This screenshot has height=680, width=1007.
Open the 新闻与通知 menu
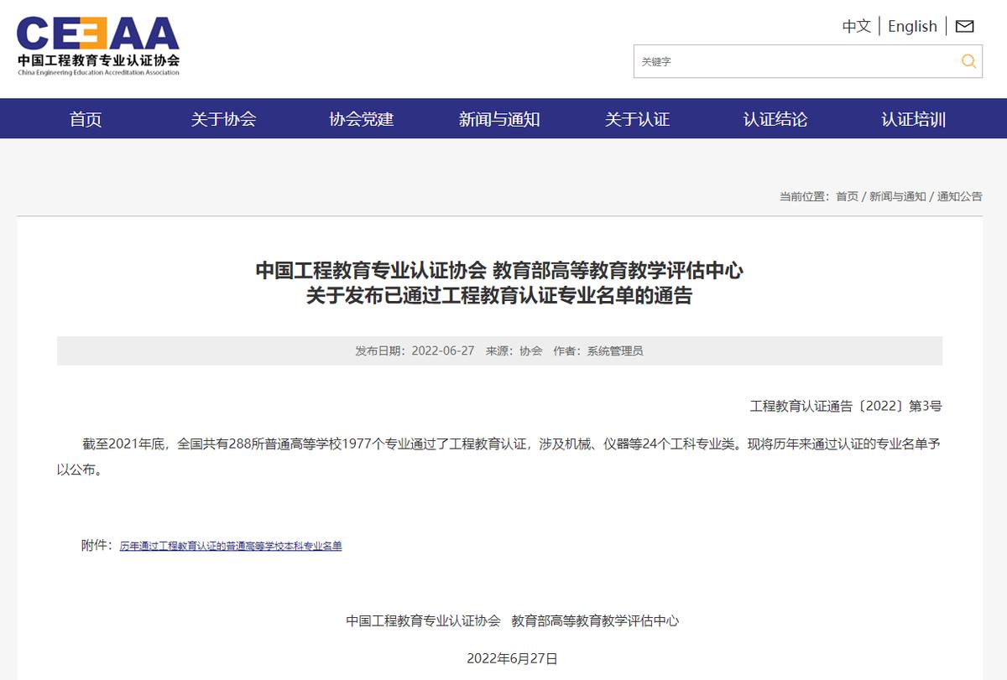point(498,119)
